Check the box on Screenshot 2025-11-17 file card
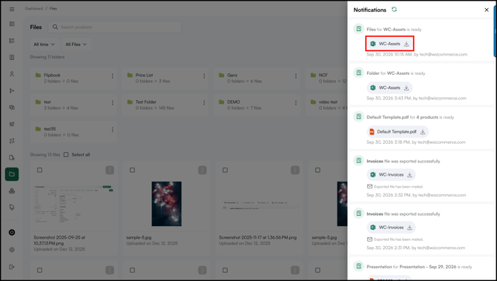Viewport: 497px width, 281px height. (225, 170)
